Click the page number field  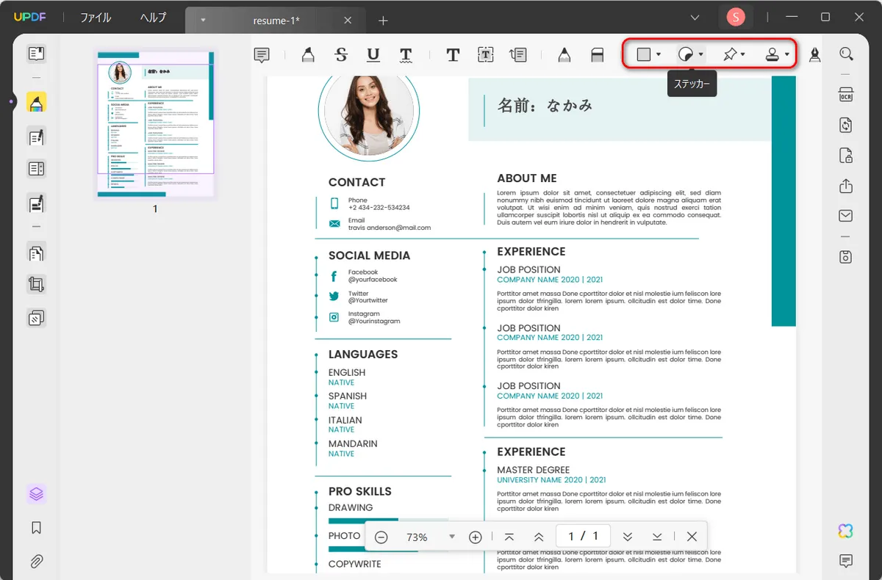[583, 536]
